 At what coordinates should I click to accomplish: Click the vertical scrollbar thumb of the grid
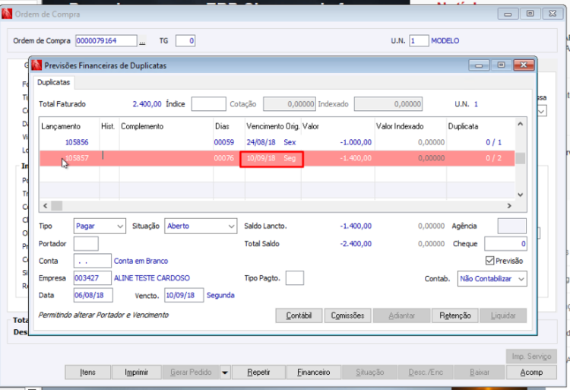(x=520, y=158)
